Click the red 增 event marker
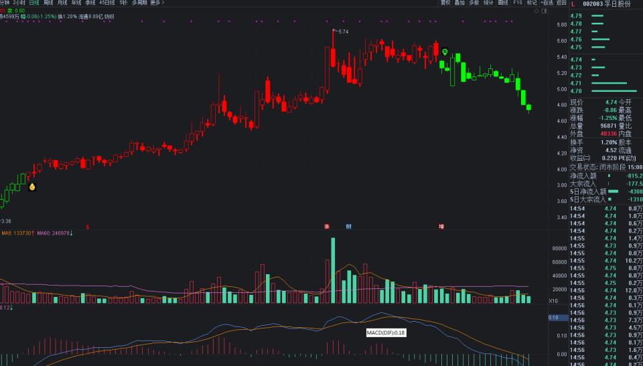 pos(441,226)
